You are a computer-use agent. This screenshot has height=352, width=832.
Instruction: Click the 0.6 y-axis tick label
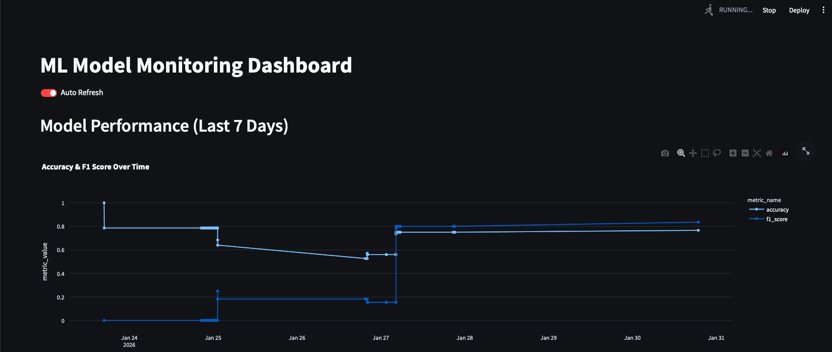[60, 250]
